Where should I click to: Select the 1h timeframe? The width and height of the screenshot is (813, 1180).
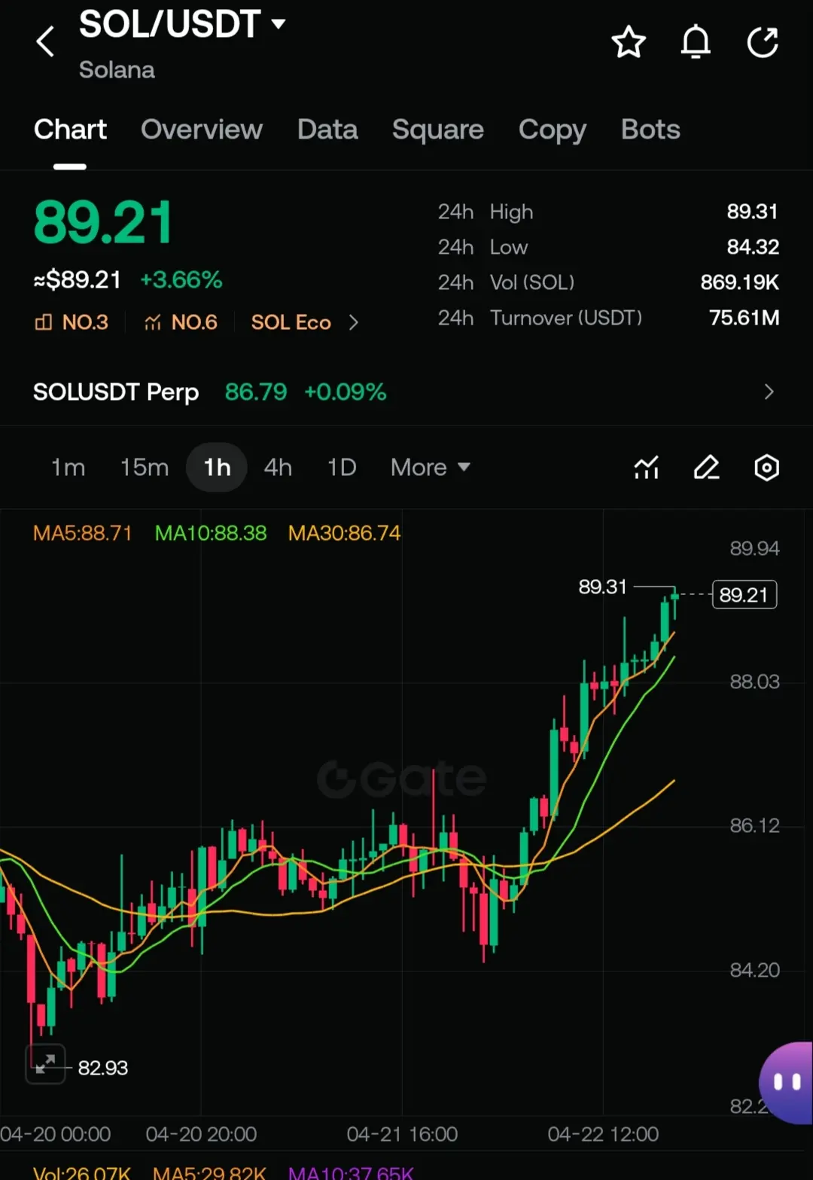(x=217, y=468)
